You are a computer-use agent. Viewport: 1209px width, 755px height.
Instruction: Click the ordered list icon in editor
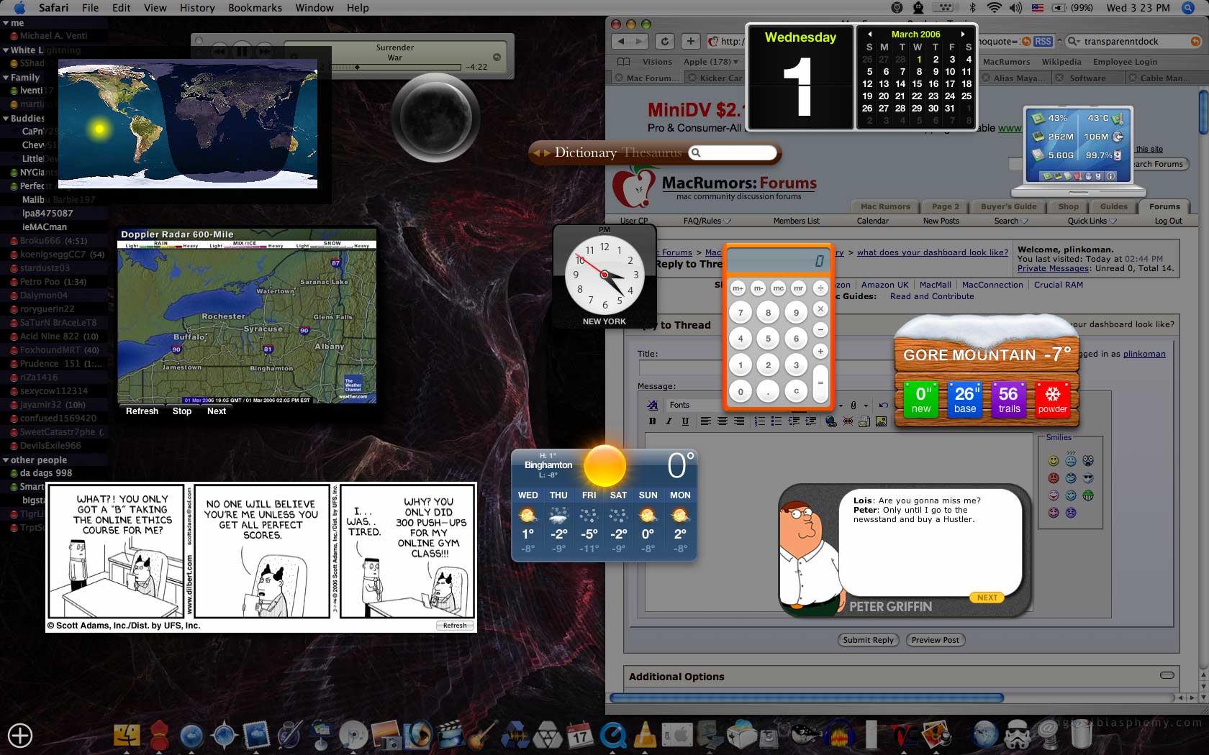point(759,421)
